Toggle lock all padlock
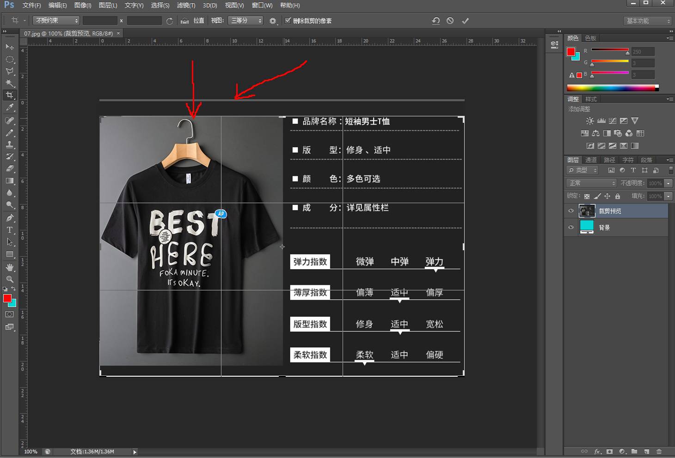675x458 pixels. [618, 196]
